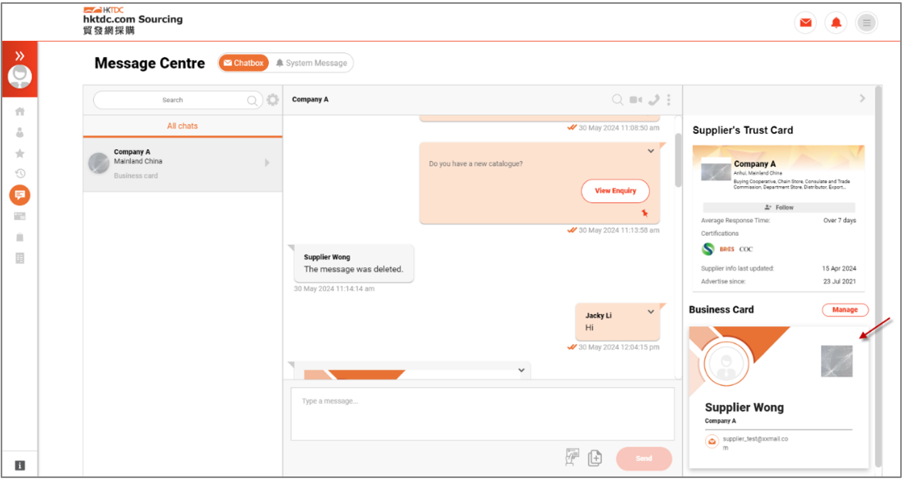Screen dimensions: 904x481
Task: Click the share business card icon near Send
Action: coord(571,457)
